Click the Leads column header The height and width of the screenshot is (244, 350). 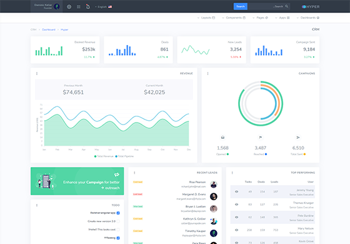274,182
